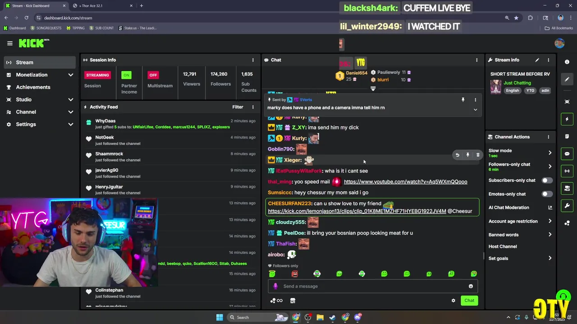Edit stream info with the pencil icon
The width and height of the screenshot is (577, 324).
[537, 60]
